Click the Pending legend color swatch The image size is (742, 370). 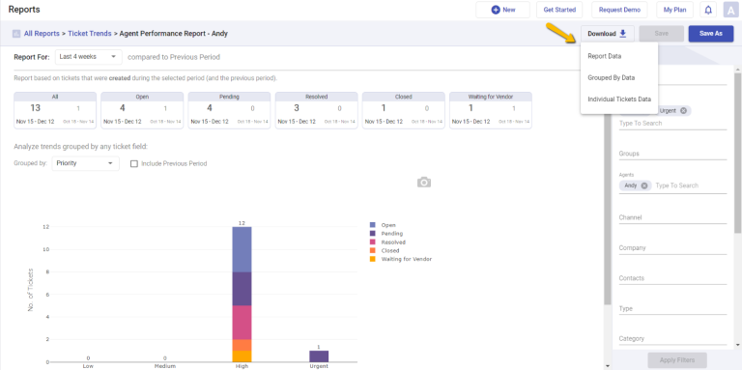[x=373, y=234]
